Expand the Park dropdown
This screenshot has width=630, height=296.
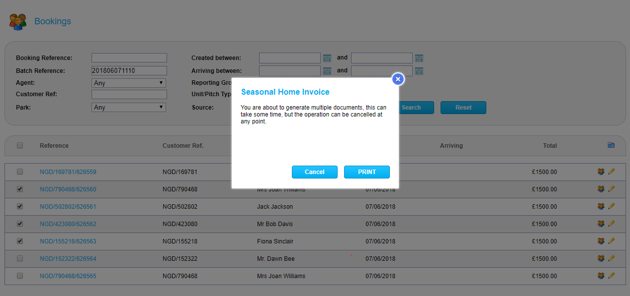[129, 107]
